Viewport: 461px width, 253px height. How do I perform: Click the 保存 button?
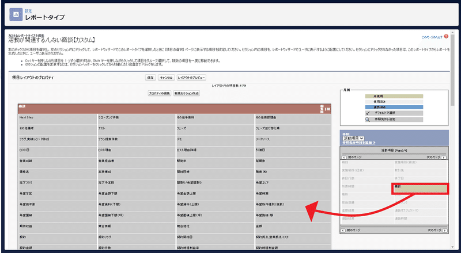[x=150, y=78]
